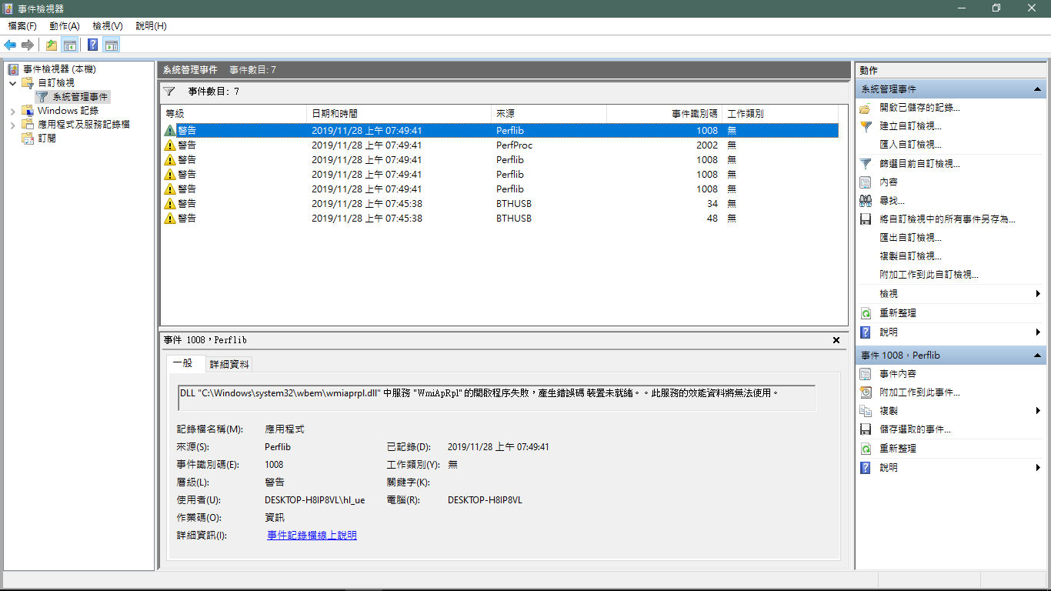The width and height of the screenshot is (1051, 591).
Task: Click the icon for 附加工作到此事件
Action: point(866,392)
